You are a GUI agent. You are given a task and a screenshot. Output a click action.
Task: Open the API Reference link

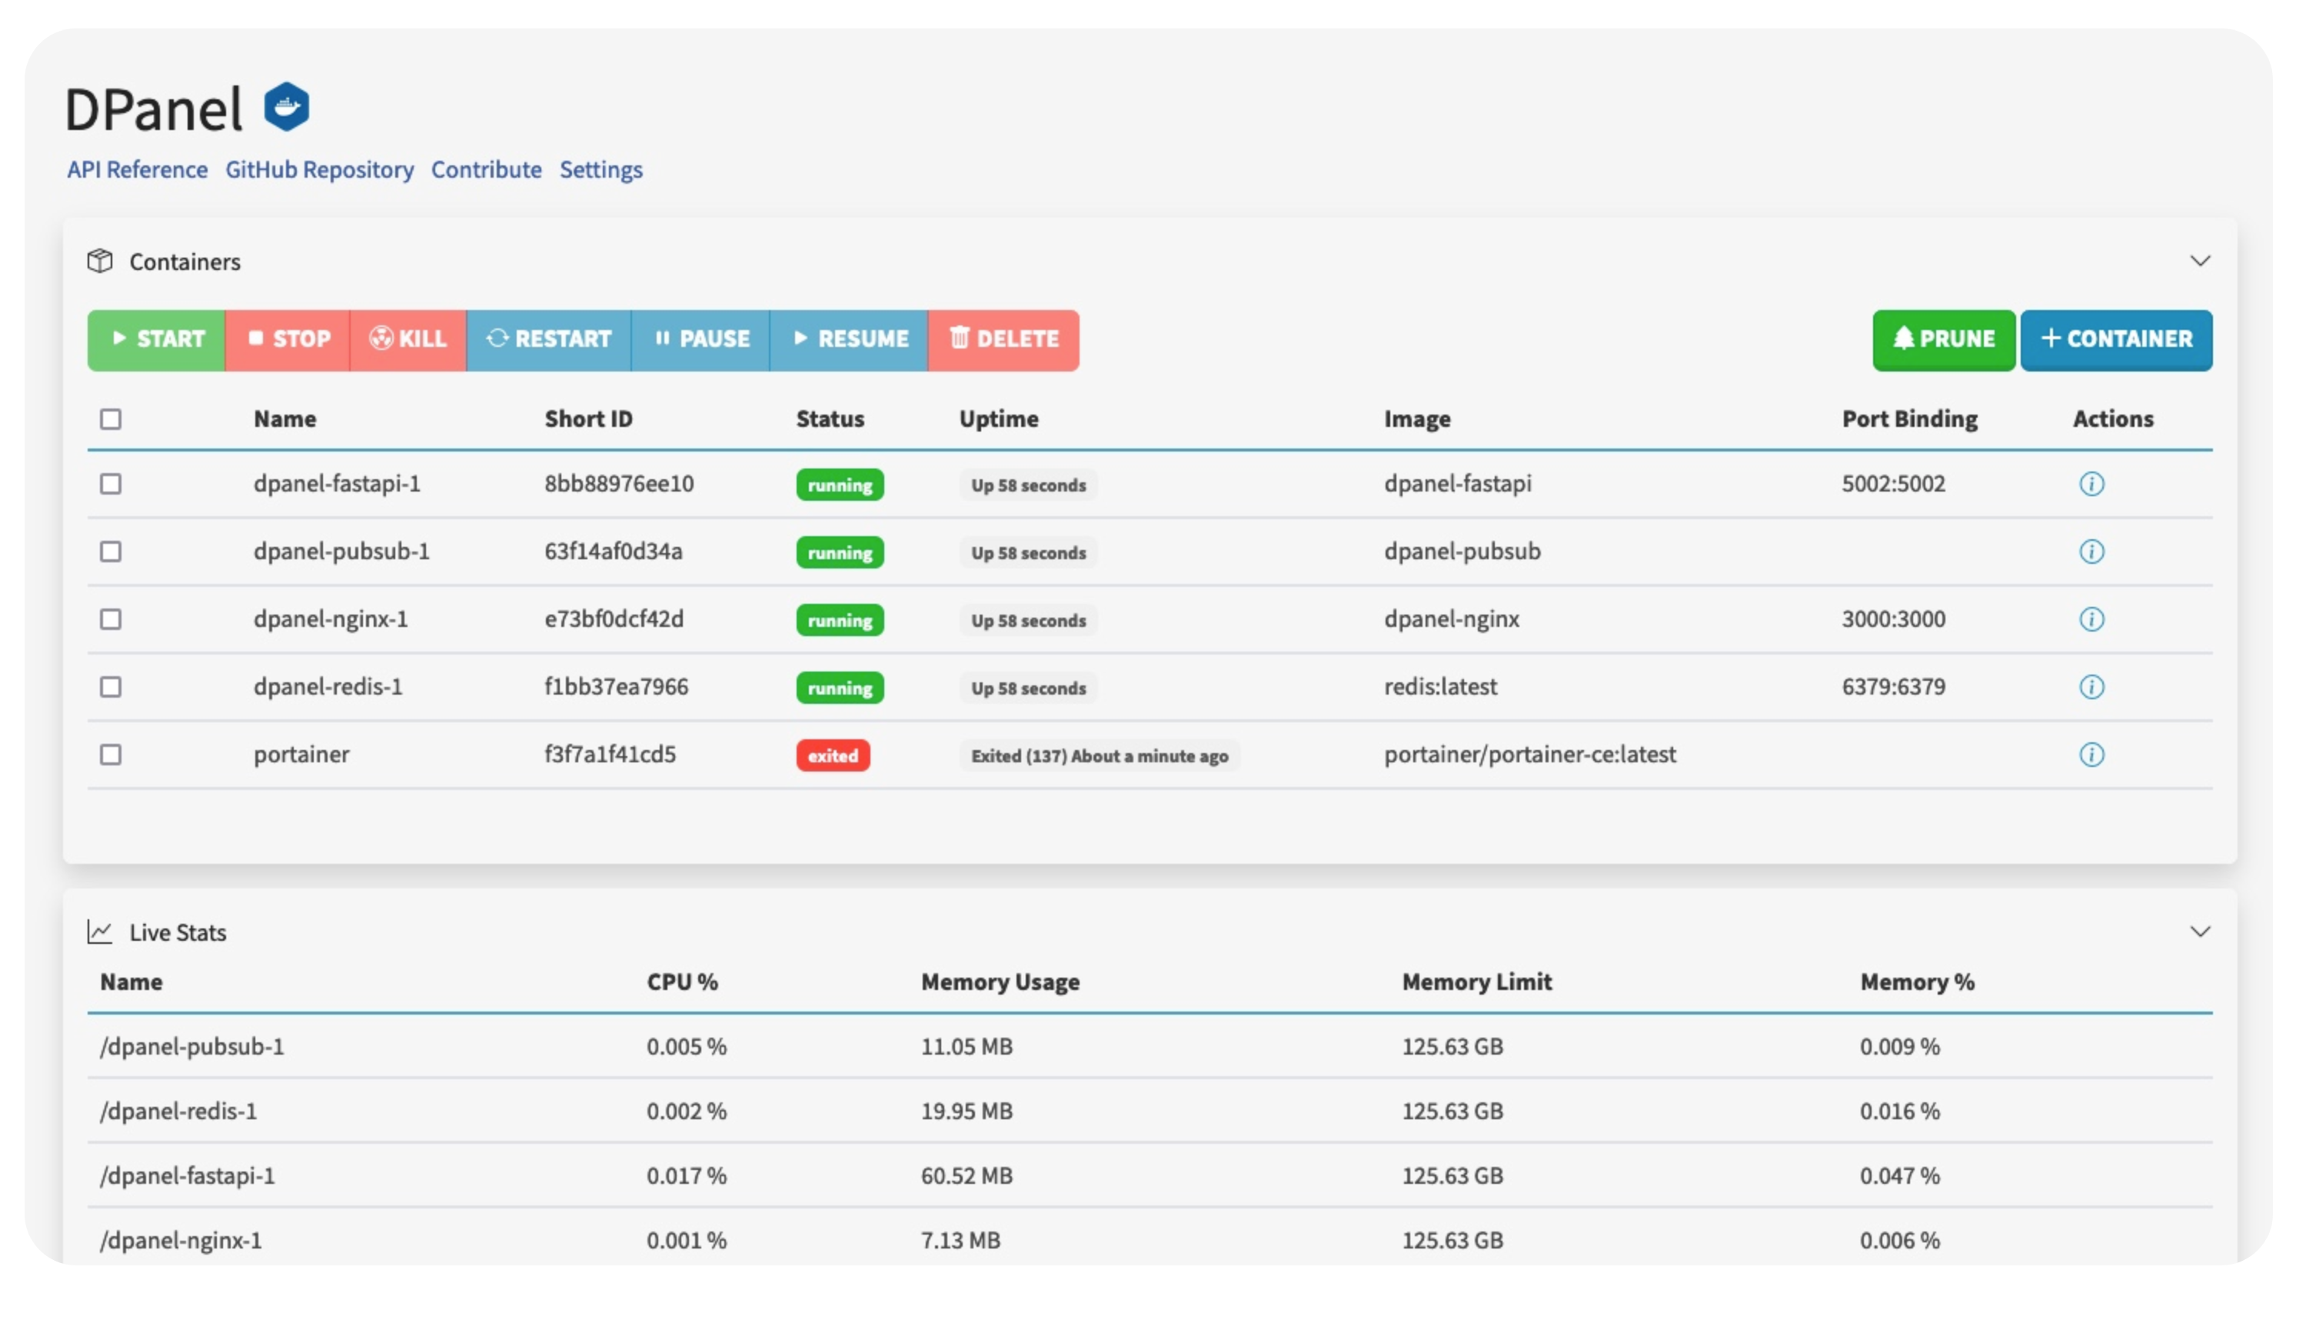137,169
